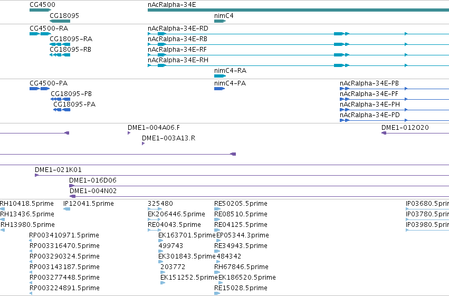The height and width of the screenshot is (296, 449).
Task: Select the CG4500-PA protein label
Action: pyautogui.click(x=49, y=83)
